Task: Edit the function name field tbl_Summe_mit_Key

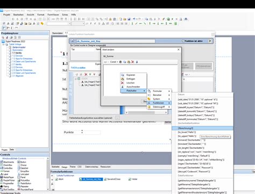Action: (x=116, y=41)
